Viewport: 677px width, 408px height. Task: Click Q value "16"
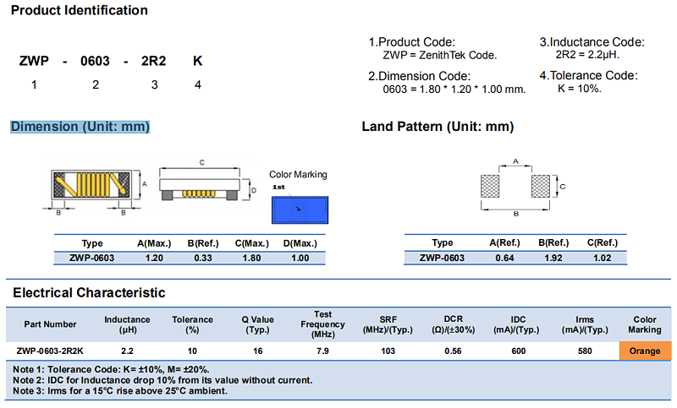(258, 351)
